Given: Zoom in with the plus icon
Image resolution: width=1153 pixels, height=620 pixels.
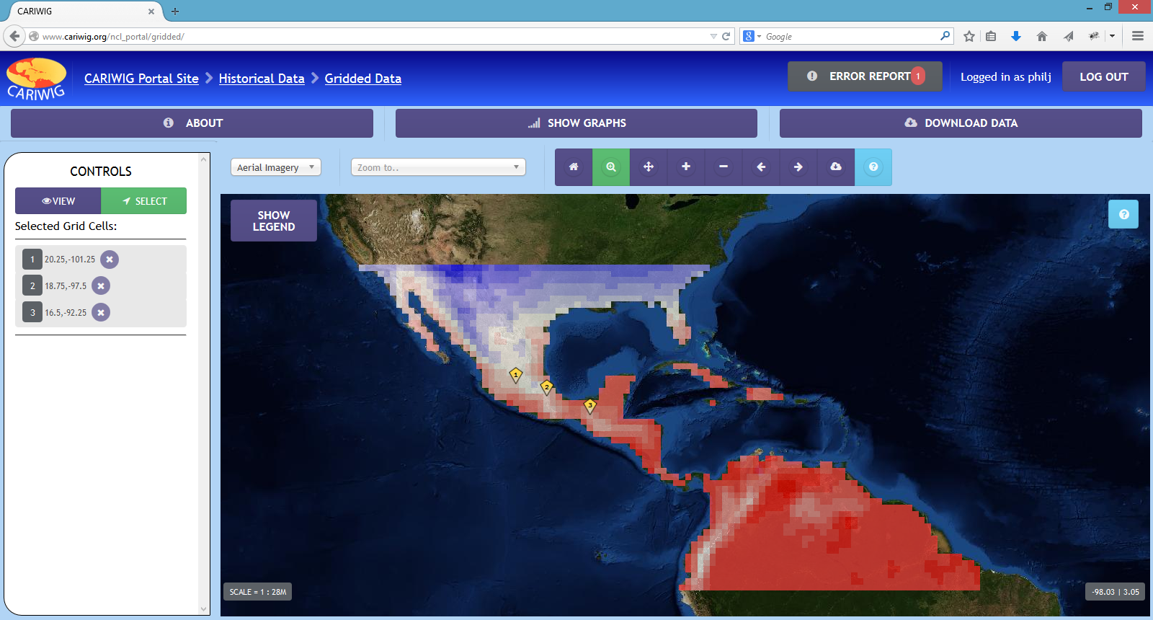Looking at the screenshot, I should [x=686, y=167].
